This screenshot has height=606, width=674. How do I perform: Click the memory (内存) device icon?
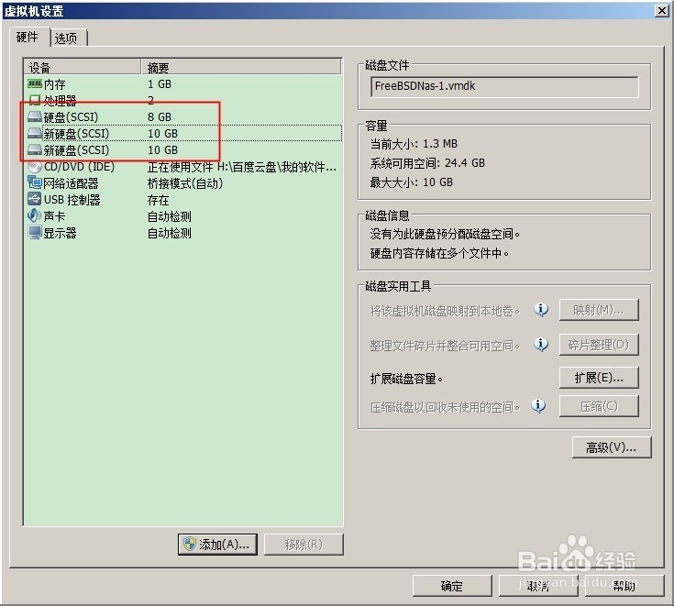click(x=35, y=83)
